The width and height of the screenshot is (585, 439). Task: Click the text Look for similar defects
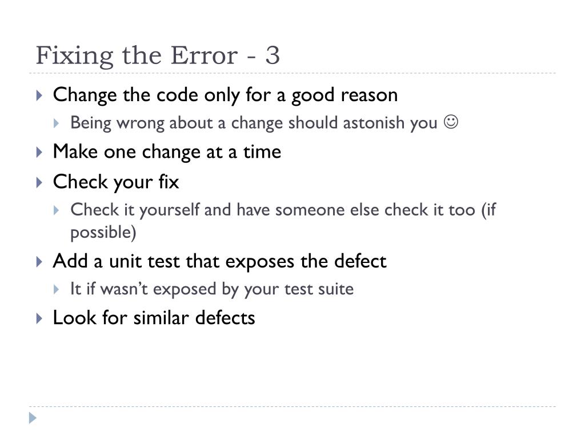pyautogui.click(x=154, y=318)
